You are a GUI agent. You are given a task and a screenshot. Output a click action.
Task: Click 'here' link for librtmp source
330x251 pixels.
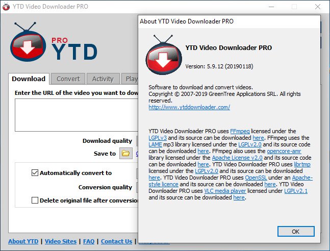click(154, 178)
